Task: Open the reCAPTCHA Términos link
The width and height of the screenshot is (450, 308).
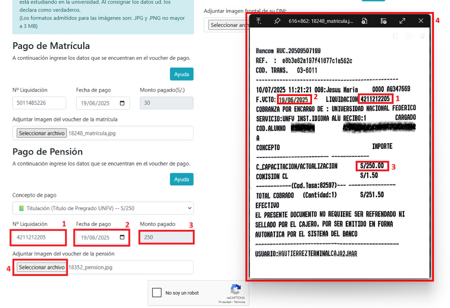Action: (239, 302)
